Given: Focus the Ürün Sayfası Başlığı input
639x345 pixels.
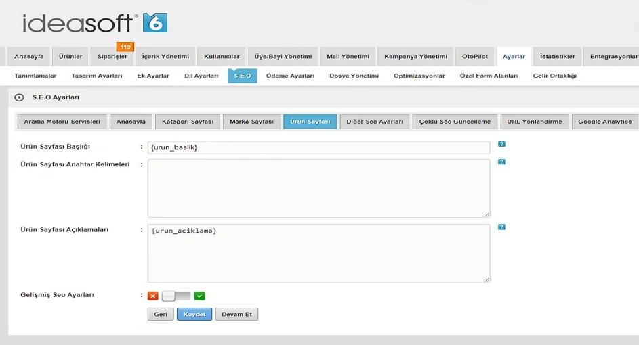Looking at the screenshot, I should tap(318, 147).
